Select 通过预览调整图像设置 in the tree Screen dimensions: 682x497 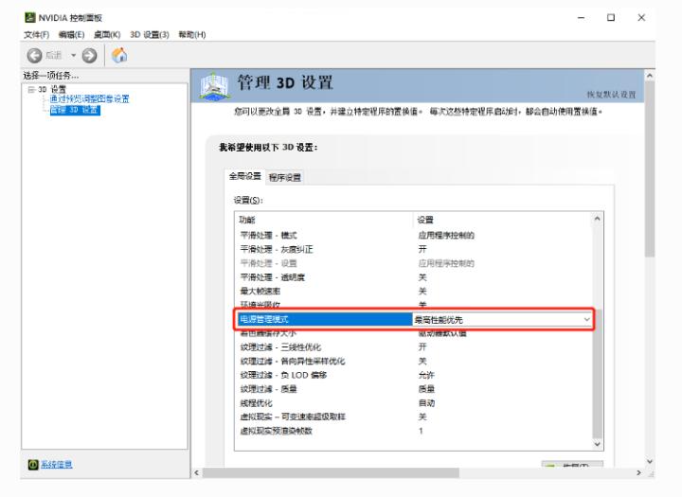[89, 99]
